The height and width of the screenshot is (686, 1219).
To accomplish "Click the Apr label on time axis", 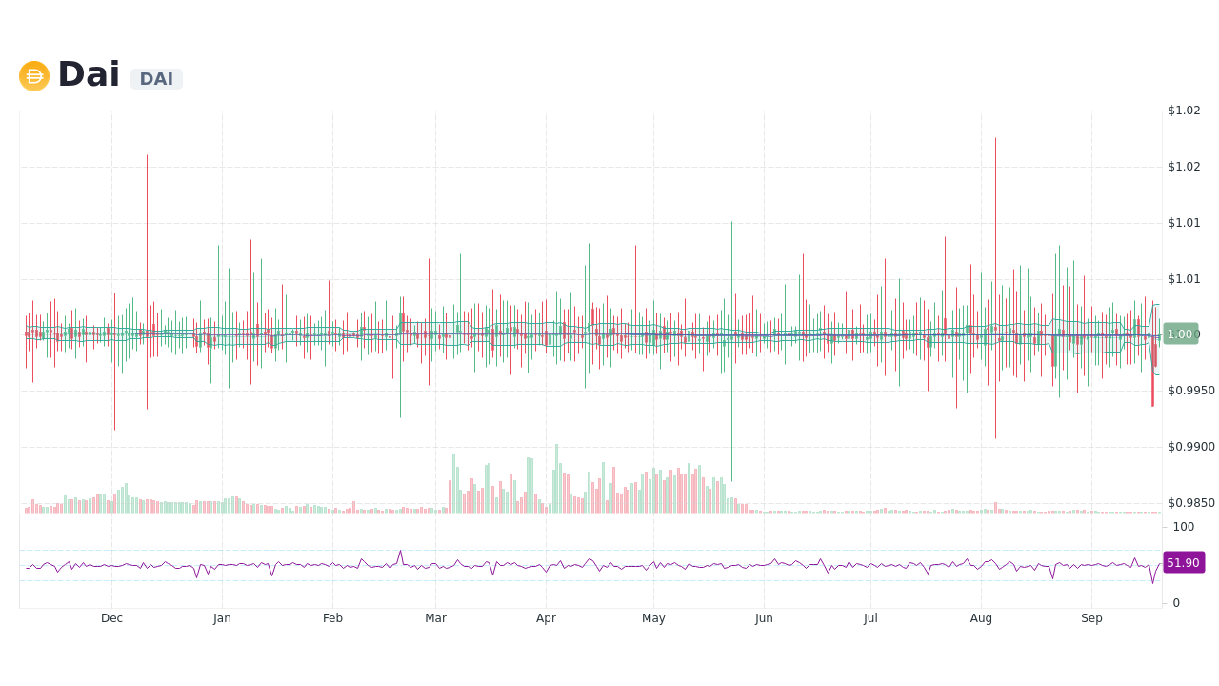I will (546, 618).
